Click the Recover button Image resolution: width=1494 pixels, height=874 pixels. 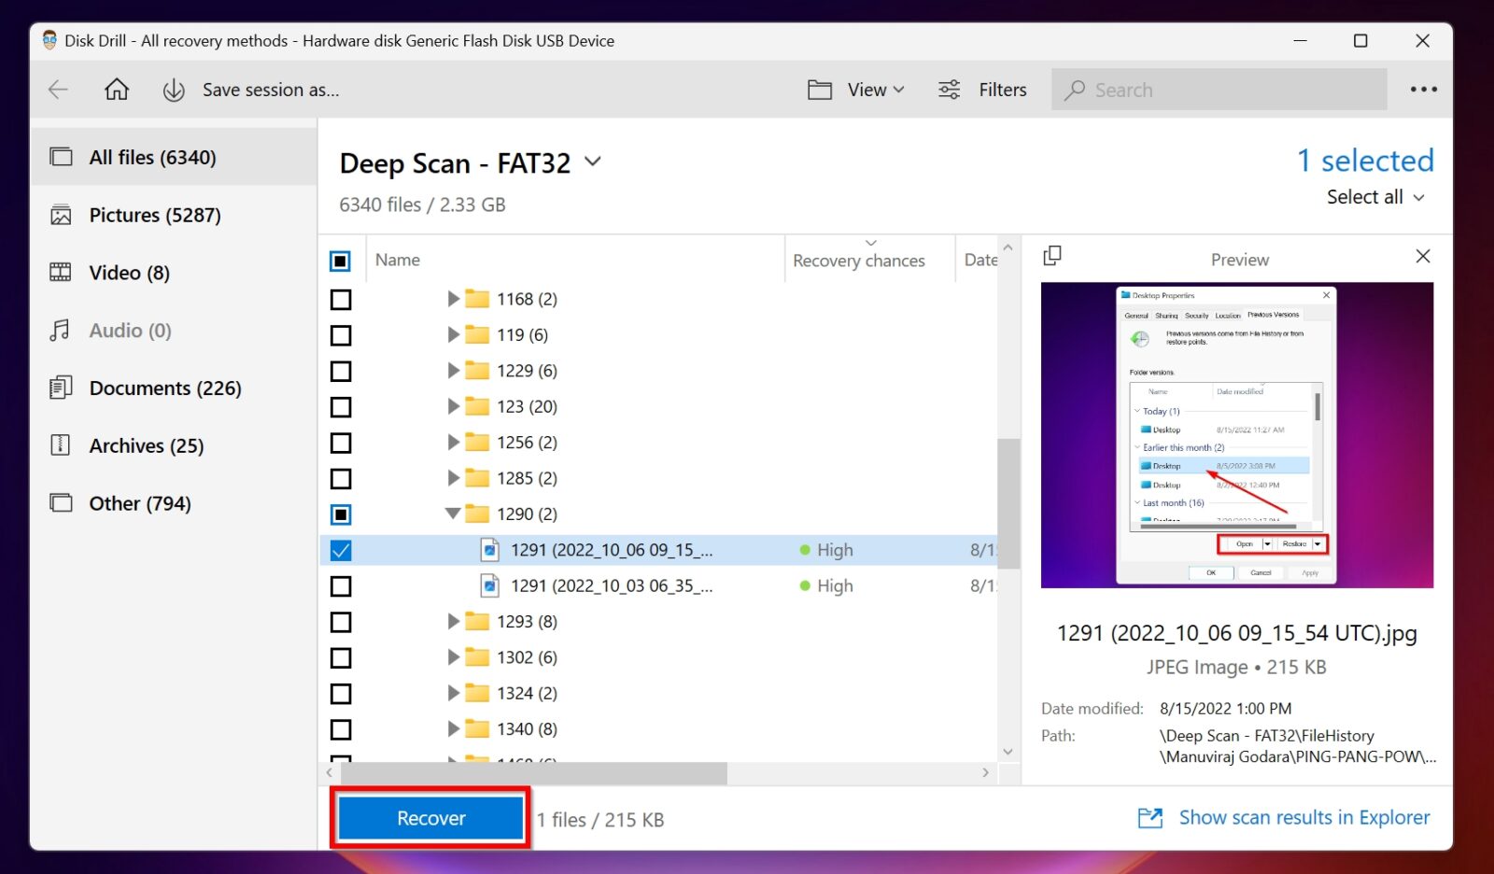(x=430, y=818)
